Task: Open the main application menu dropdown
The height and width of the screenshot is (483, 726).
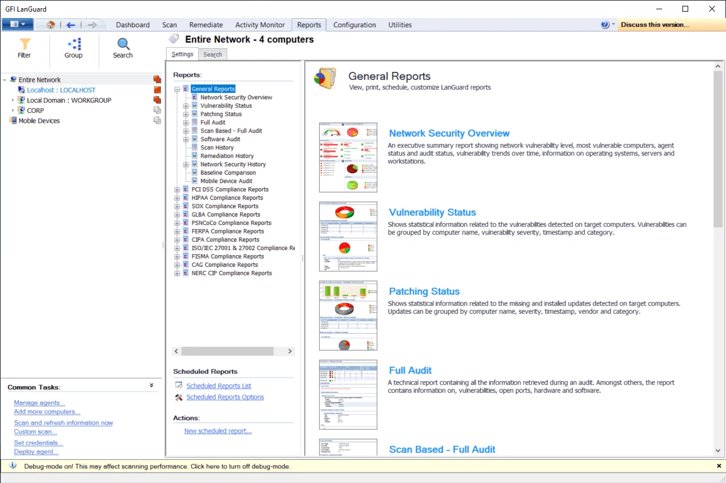Action: point(17,24)
